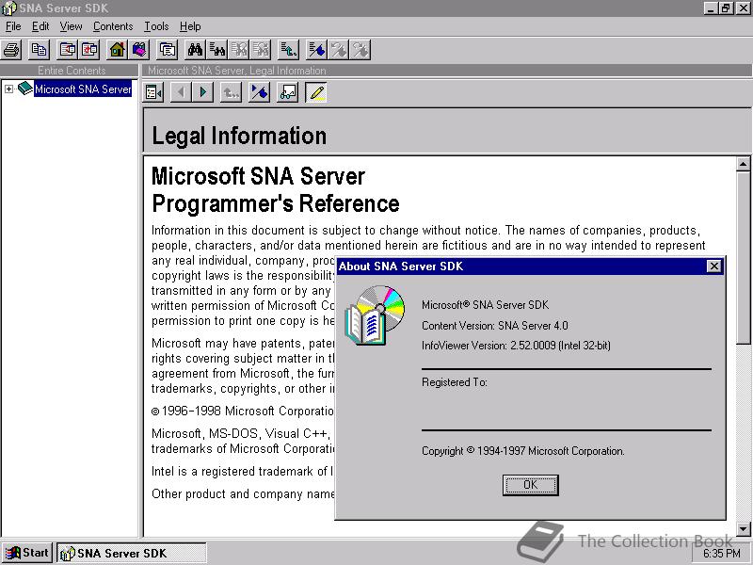Click the second pane toggle icon with red arrows
This screenshot has height=565, width=753.
tap(89, 50)
